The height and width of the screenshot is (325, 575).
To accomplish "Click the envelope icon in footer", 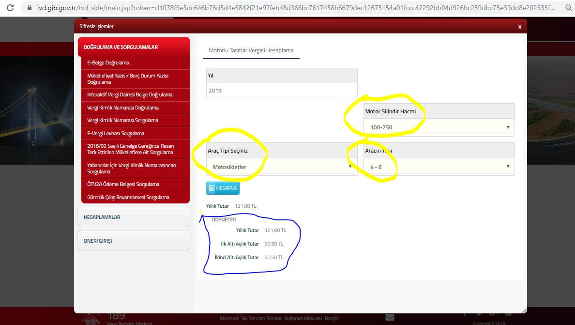I will pos(390,317).
